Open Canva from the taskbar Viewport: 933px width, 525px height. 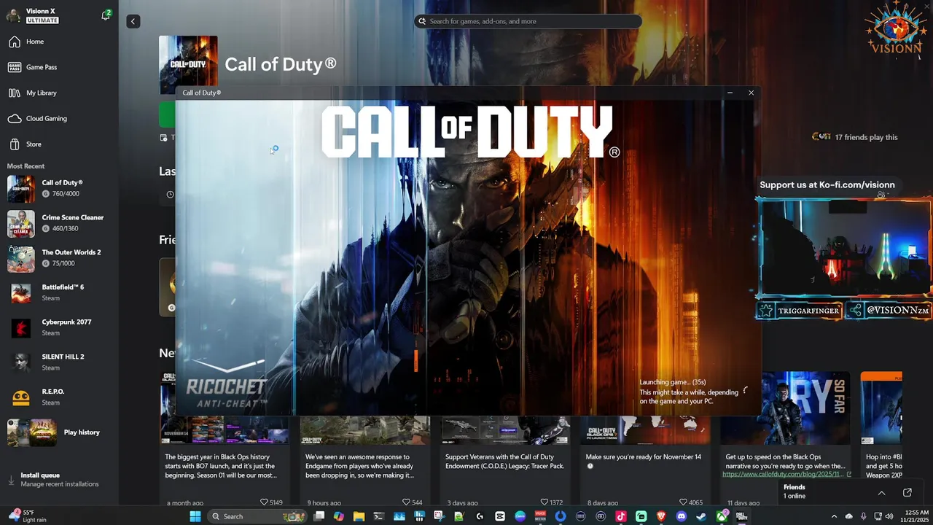520,516
